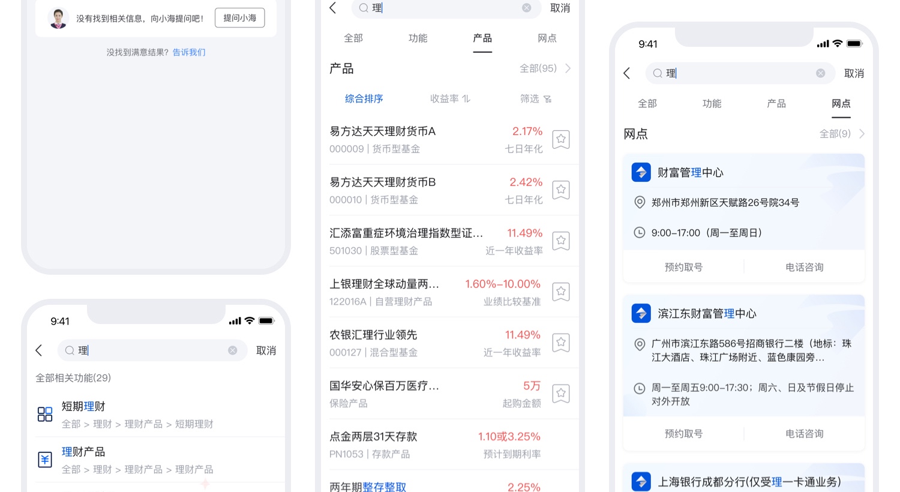Toggle the favorite star for 农银汇理行业领先

pos(560,343)
